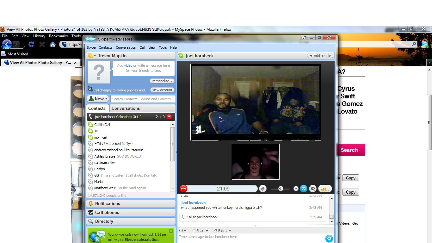The image size is (432, 243).
Task: Click the chat scrollbar thumb in conversation
Action: pyautogui.click(x=331, y=216)
